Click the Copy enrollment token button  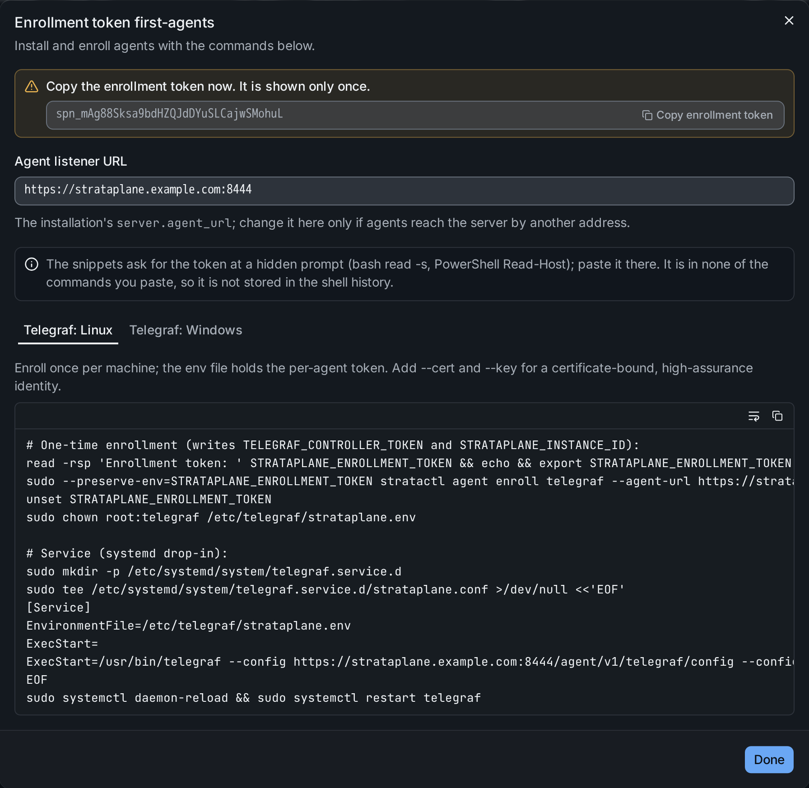pyautogui.click(x=707, y=115)
